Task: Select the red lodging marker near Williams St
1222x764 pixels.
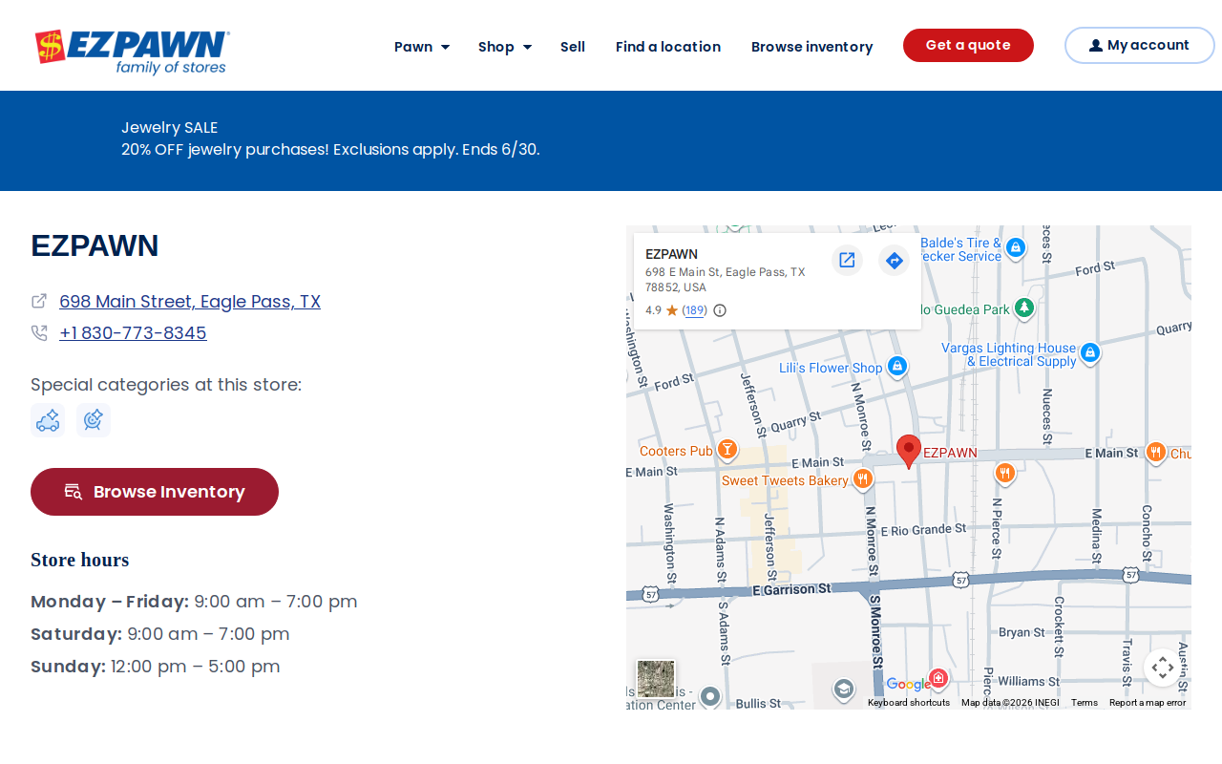Action: point(938,679)
